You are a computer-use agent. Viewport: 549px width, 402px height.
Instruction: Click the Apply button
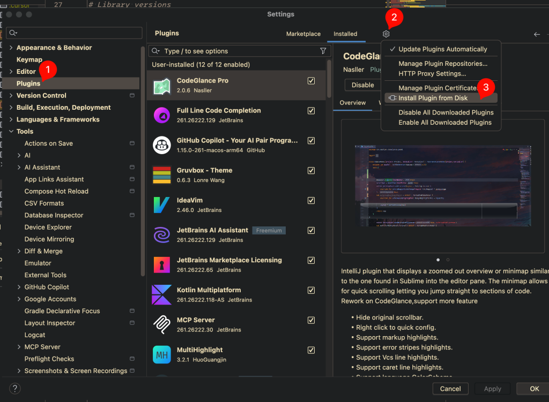point(492,389)
